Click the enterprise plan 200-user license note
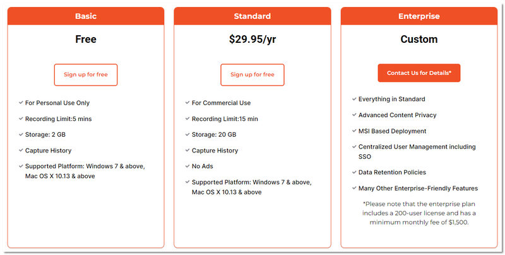505x255 pixels. tap(419, 213)
